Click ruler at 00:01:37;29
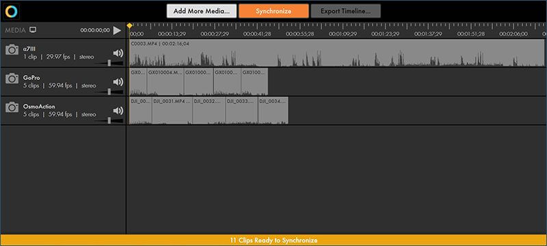 click(428, 33)
